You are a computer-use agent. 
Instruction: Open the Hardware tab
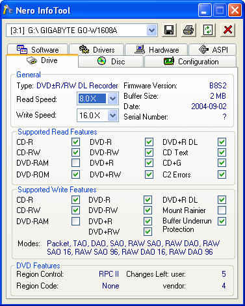pos(157,49)
